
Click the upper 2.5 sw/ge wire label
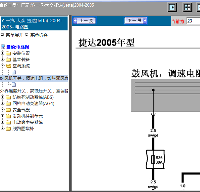pyautogui.click(x=153, y=133)
